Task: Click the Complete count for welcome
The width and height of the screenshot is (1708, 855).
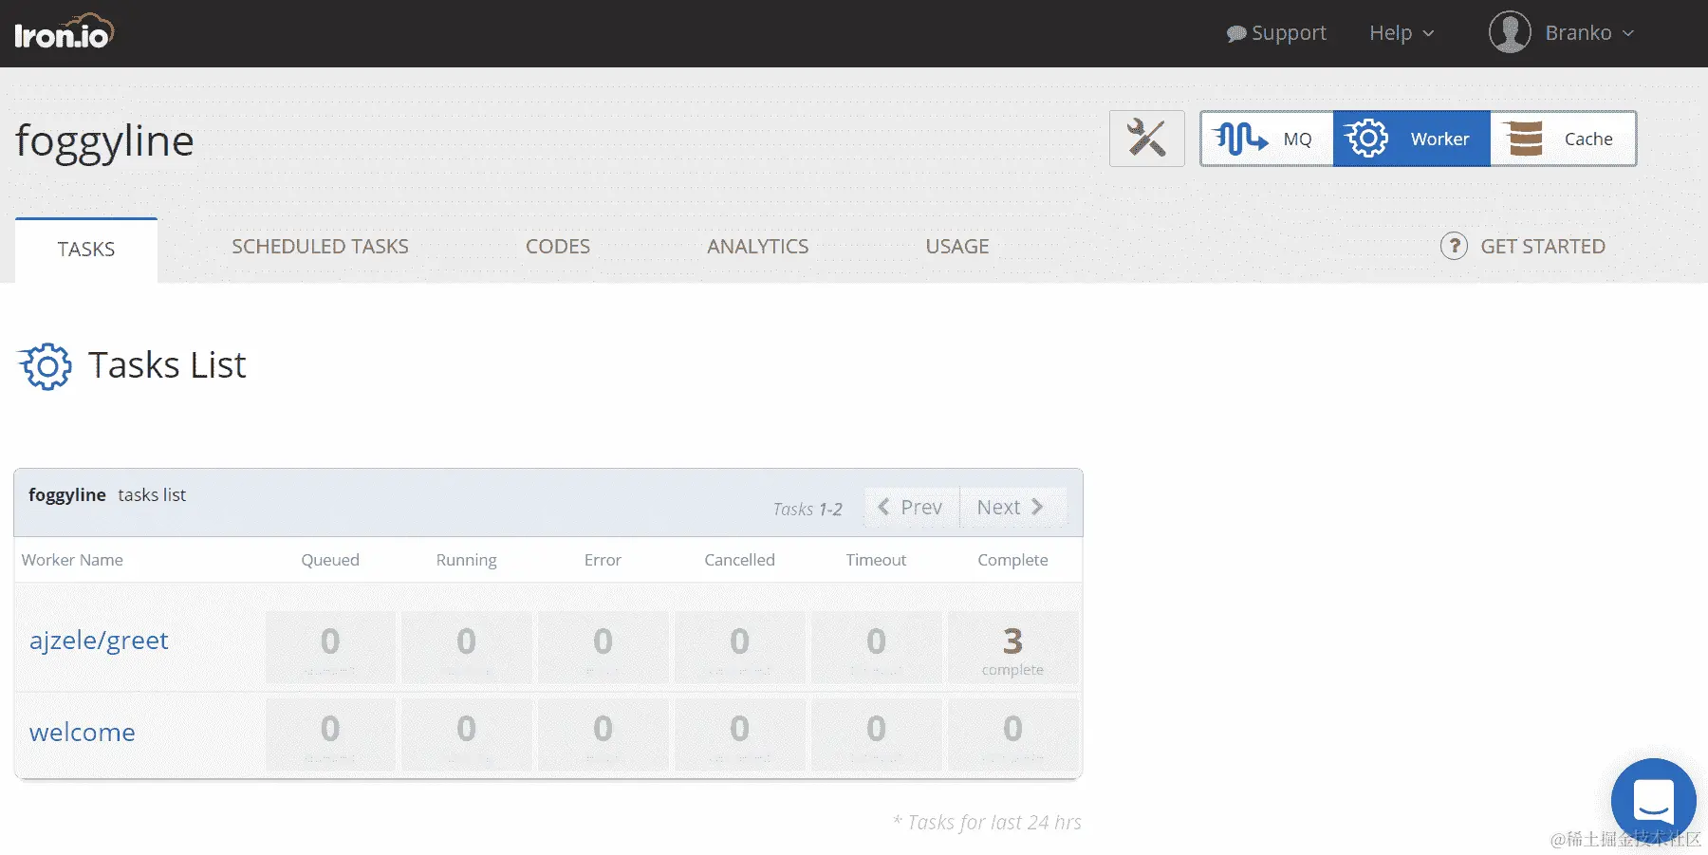Action: click(1012, 734)
